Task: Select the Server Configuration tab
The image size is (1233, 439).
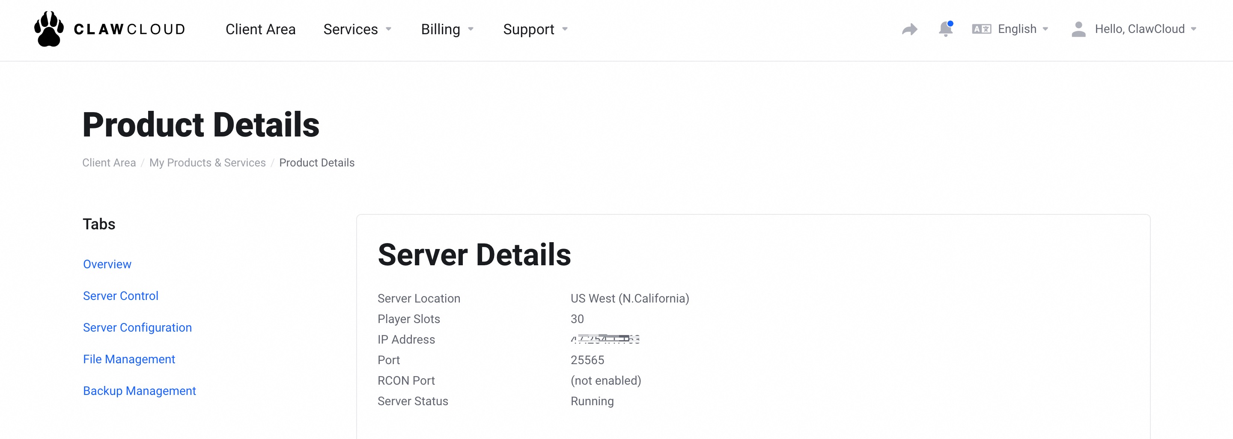Action: point(137,328)
